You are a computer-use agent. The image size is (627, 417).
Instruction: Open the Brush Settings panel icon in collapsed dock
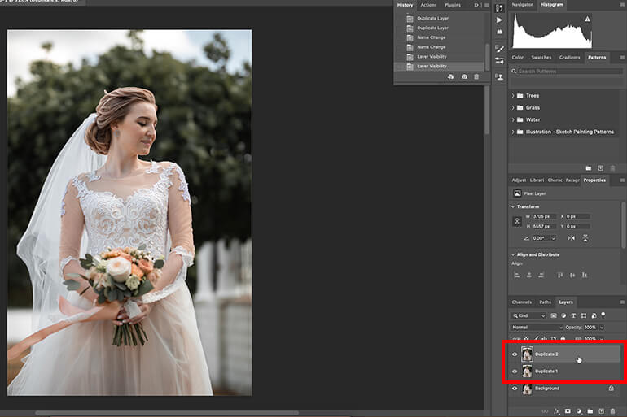click(499, 49)
